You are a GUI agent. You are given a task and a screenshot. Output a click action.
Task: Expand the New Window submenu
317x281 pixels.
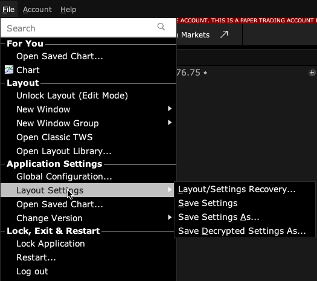point(88,109)
